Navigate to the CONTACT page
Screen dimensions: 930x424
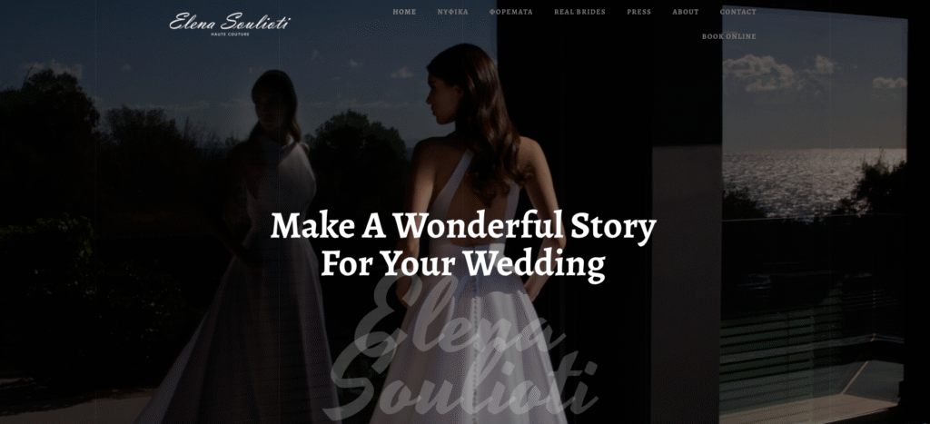click(x=737, y=12)
